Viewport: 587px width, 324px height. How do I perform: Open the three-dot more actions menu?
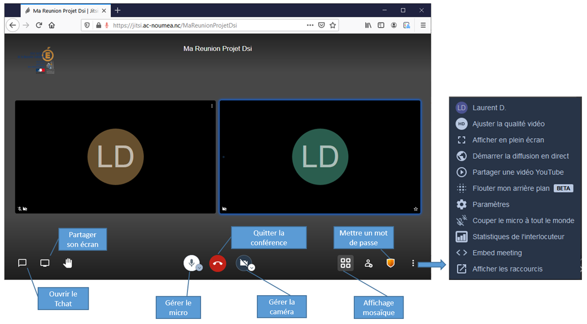[x=413, y=264]
